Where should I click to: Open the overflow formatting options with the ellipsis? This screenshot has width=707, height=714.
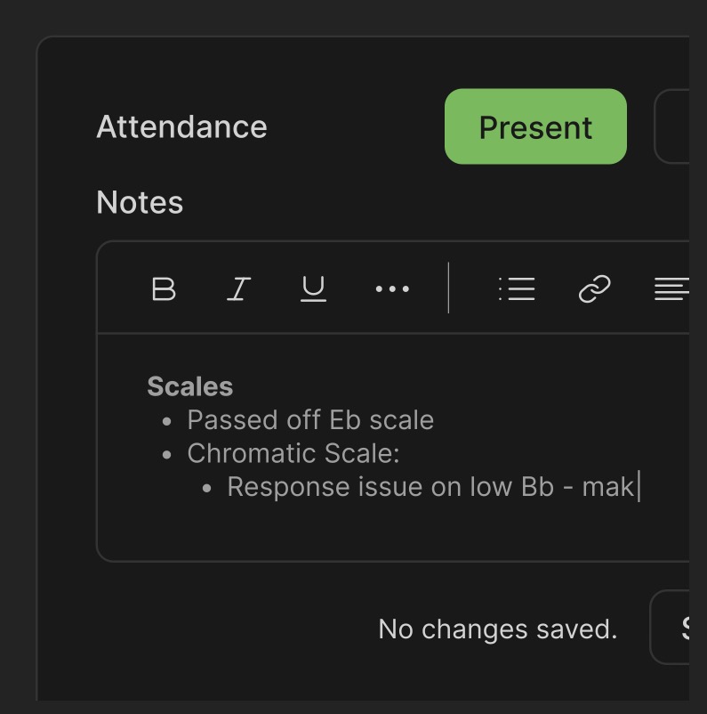(x=391, y=288)
